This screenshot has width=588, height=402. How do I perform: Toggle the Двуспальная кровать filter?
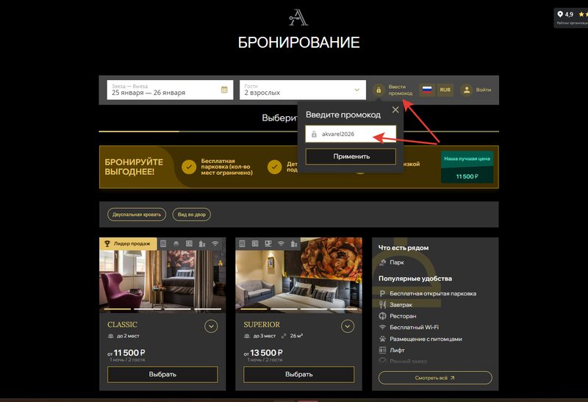(137, 215)
